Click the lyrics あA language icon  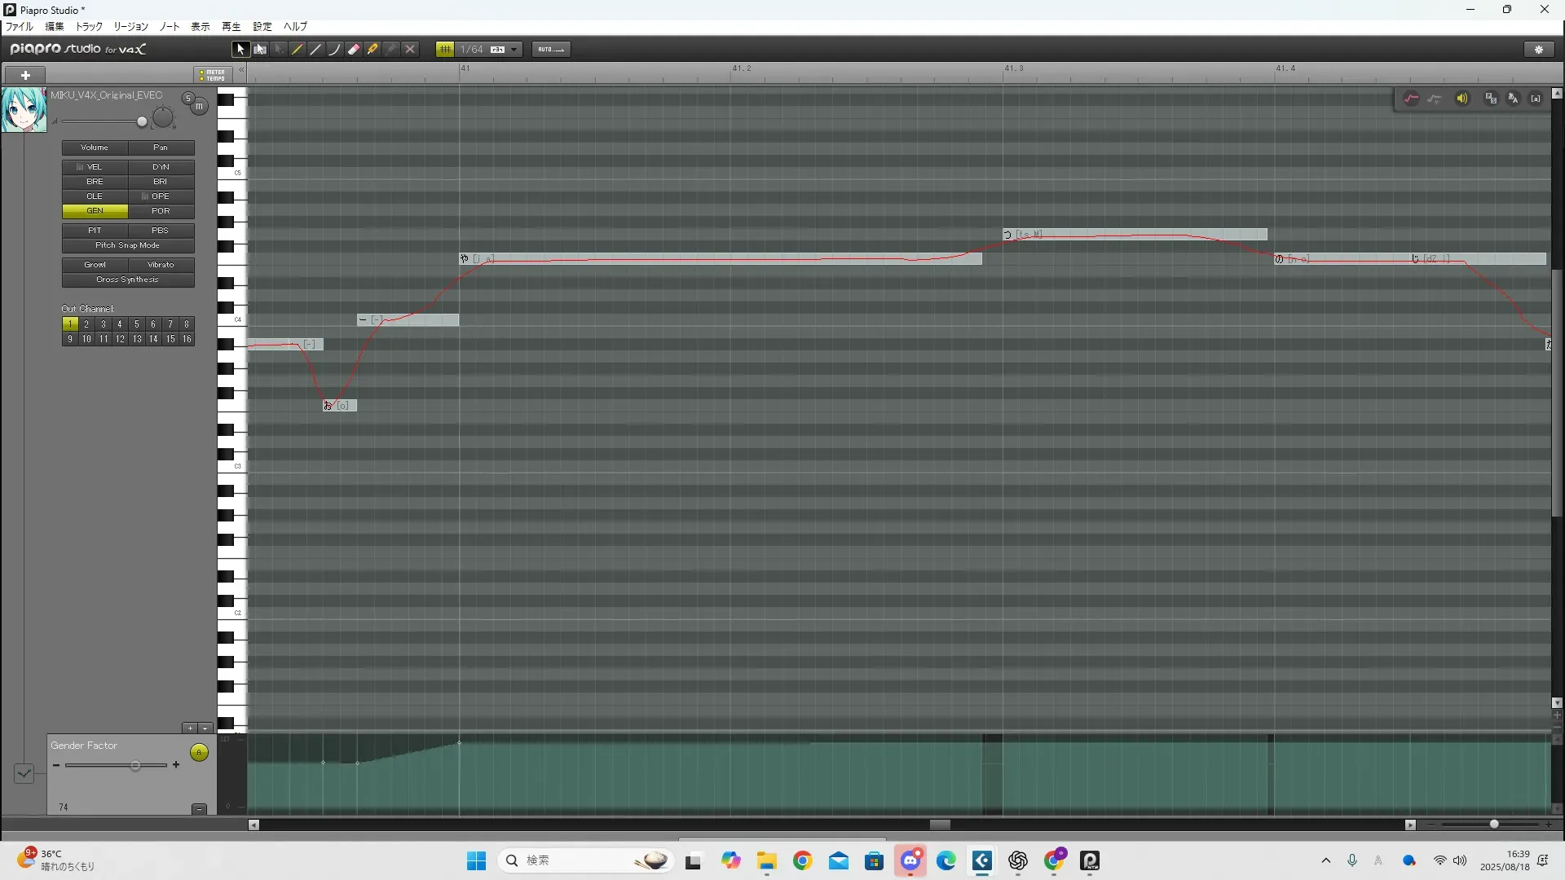[x=1513, y=99]
